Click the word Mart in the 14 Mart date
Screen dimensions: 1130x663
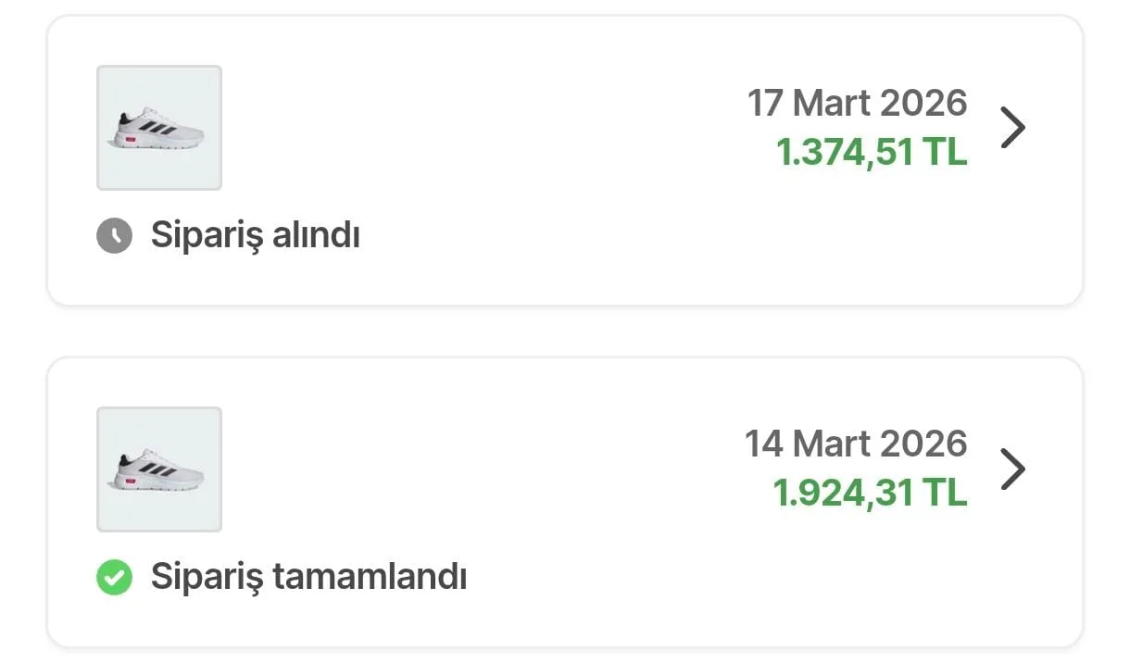coord(832,444)
